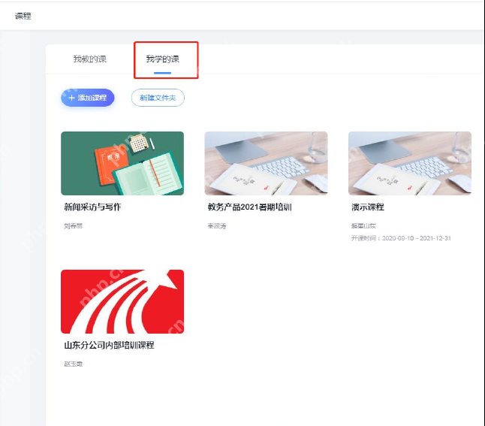Open the 教务产品2021暑期培训 course cover

pos(266,164)
